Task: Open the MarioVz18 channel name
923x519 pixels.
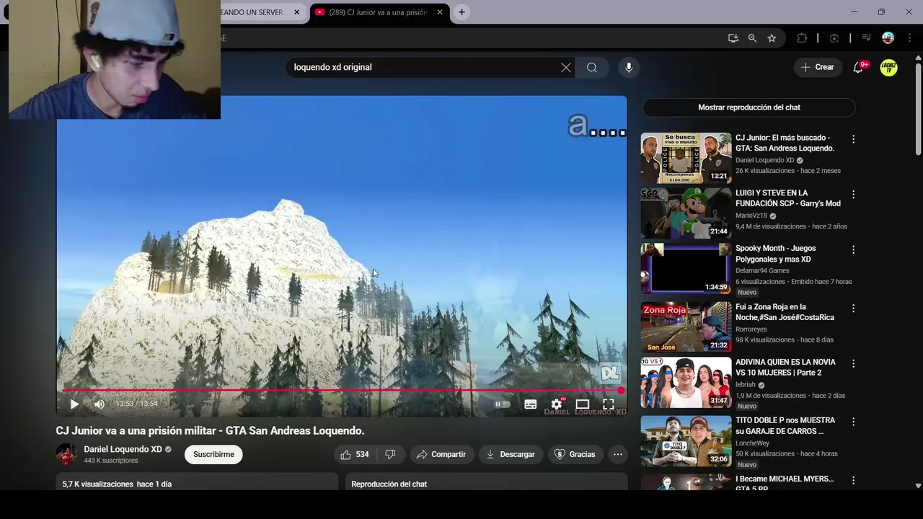Action: point(751,216)
